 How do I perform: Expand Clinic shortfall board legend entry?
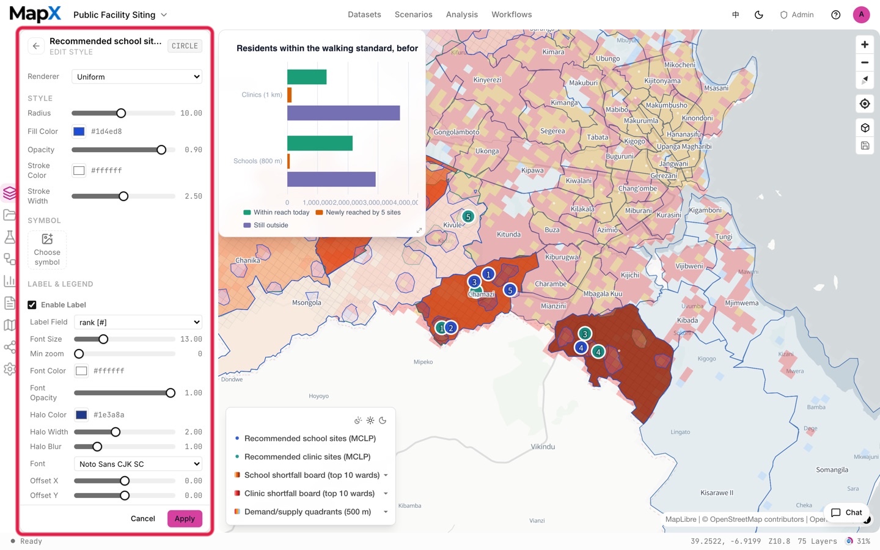pyautogui.click(x=386, y=494)
